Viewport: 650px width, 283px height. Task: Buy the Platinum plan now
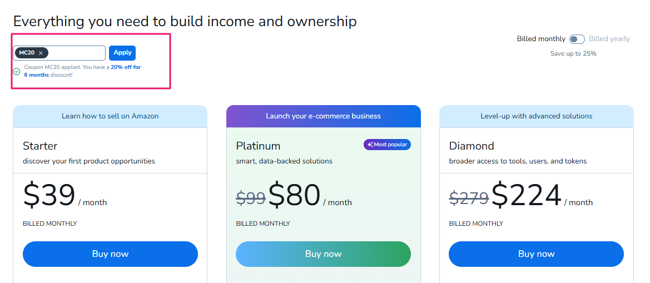coord(324,254)
